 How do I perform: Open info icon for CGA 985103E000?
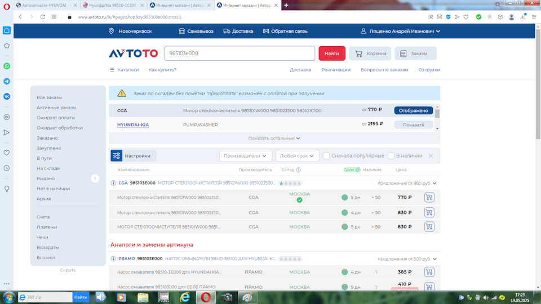pyautogui.click(x=113, y=183)
